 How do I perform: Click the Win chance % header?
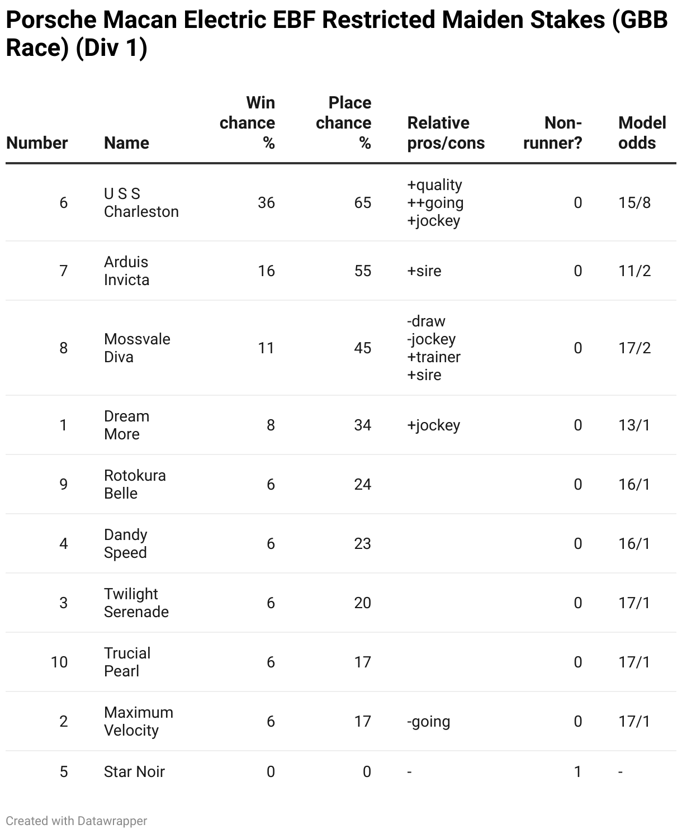click(x=247, y=122)
